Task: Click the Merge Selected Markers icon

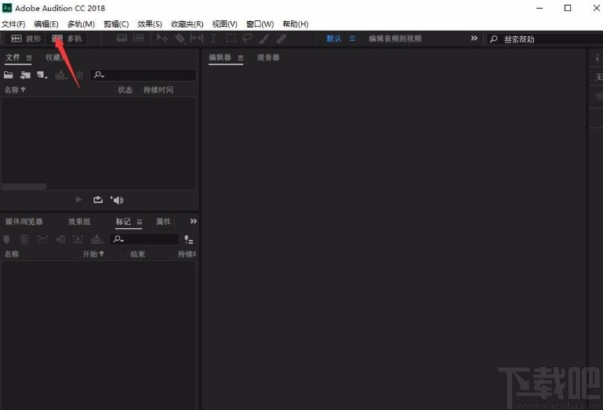Action: pyautogui.click(x=42, y=240)
